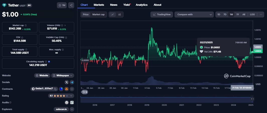267x113 pixels.
Task: Click Market cap info icon
Action: click(x=26, y=25)
